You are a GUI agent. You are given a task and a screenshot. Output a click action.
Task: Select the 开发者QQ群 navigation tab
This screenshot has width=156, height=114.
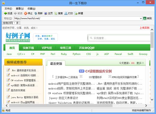(x=87, y=48)
